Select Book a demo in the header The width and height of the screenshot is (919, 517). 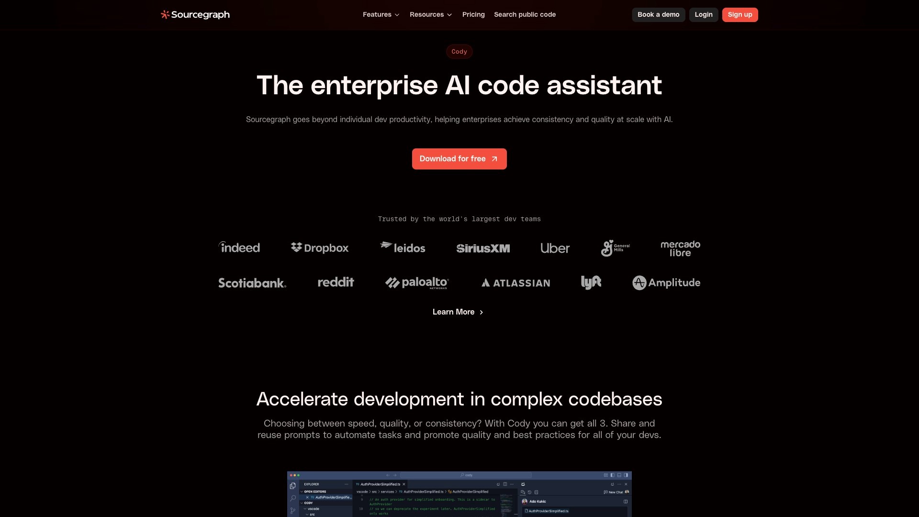tap(658, 14)
